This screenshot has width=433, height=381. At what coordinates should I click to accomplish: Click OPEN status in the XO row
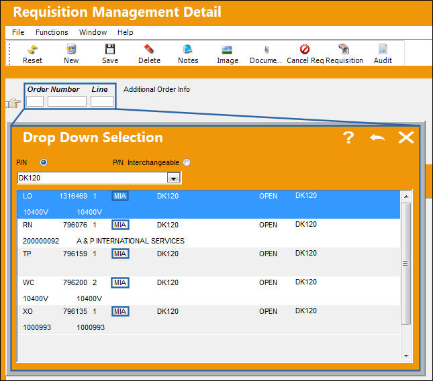pyautogui.click(x=268, y=311)
